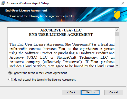127x99 pixels.
Task: Click the yellow Arcserve shield logo
Action: pyautogui.click(x=117, y=15)
